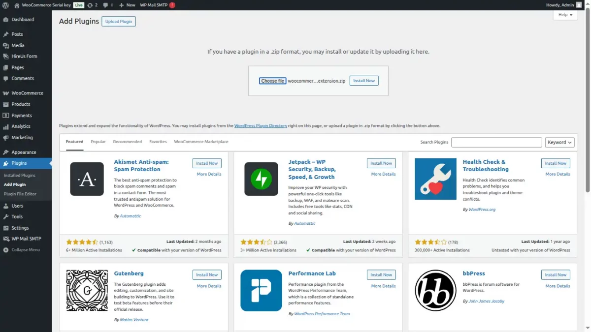Install the bbPress plugin
591x332 pixels.
click(556, 275)
